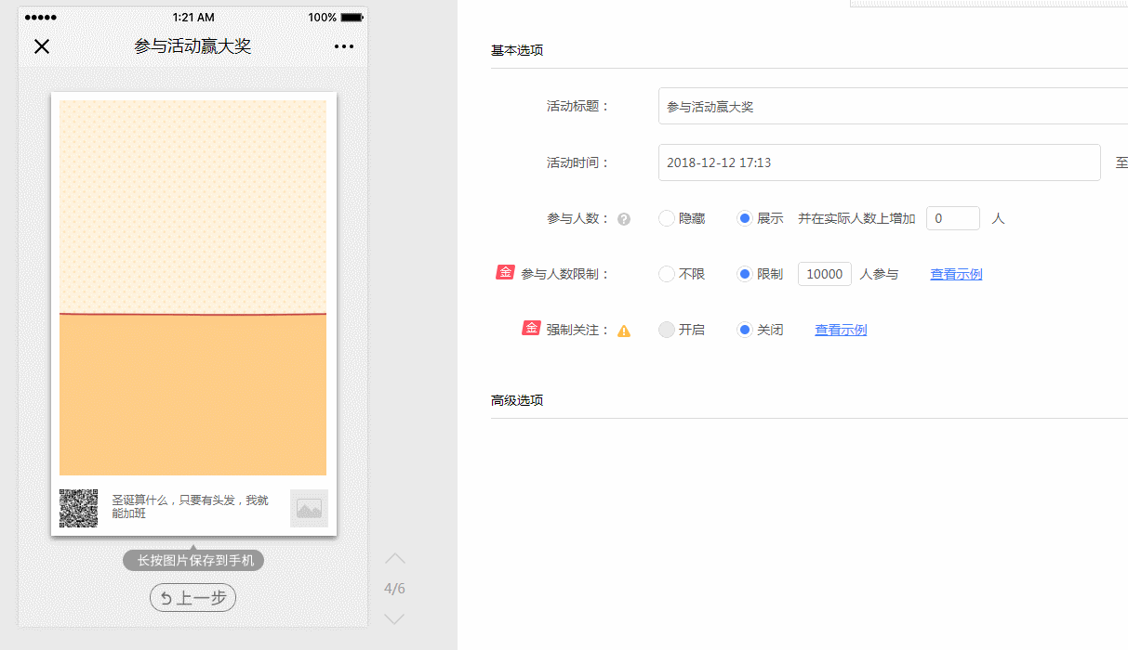This screenshot has width=1128, height=650.
Task: Click the QR code on the poster
Action: tap(78, 508)
